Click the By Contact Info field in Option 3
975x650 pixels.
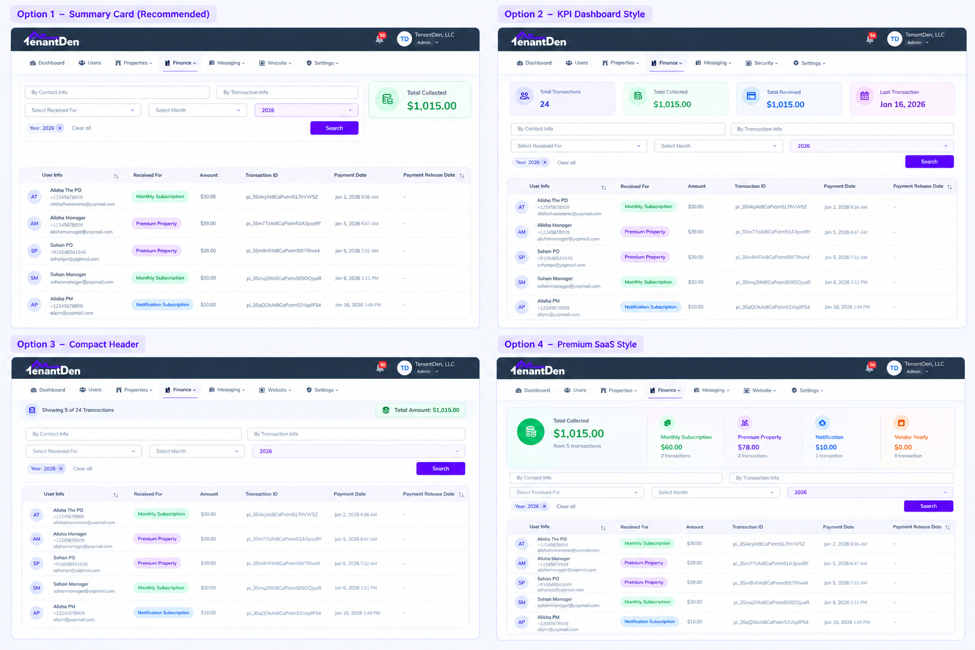(133, 434)
